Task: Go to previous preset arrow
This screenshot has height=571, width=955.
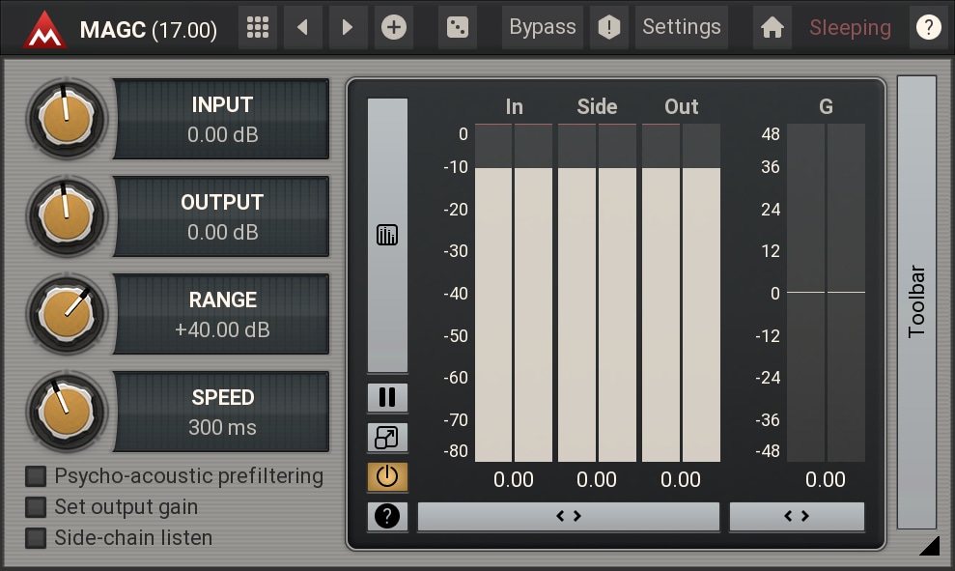Action: coord(303,27)
